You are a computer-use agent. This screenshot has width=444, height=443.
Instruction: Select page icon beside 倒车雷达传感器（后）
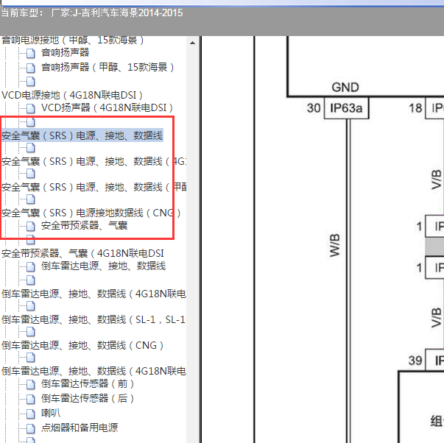31,399
